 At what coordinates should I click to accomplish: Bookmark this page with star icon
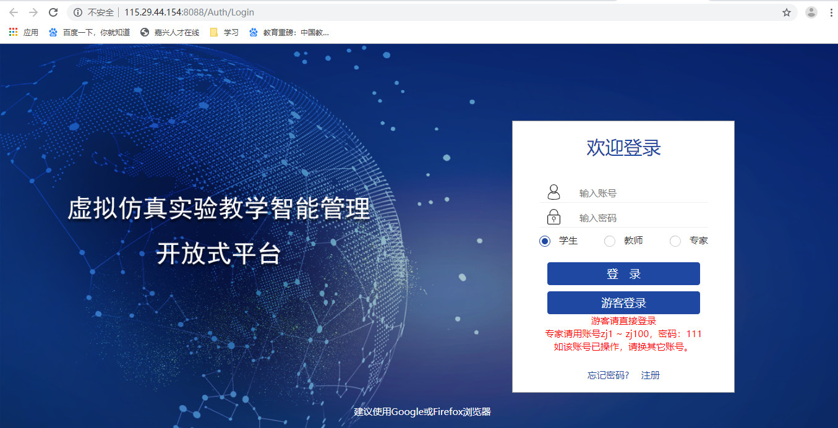pos(787,12)
